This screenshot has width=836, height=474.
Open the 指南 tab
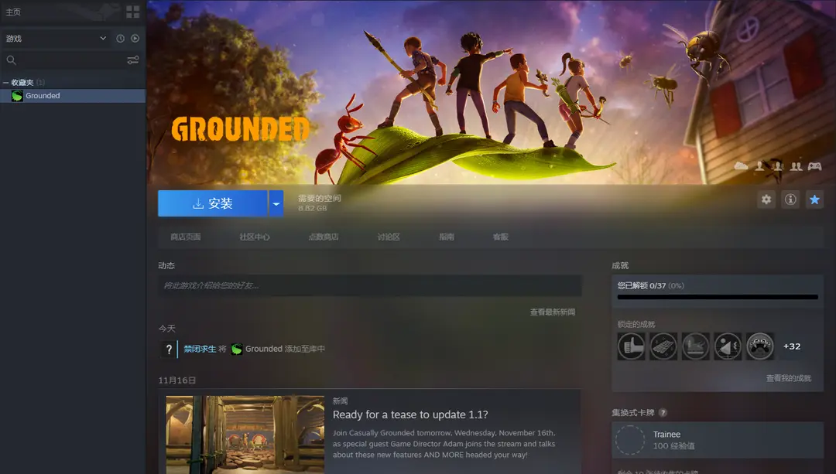(447, 237)
